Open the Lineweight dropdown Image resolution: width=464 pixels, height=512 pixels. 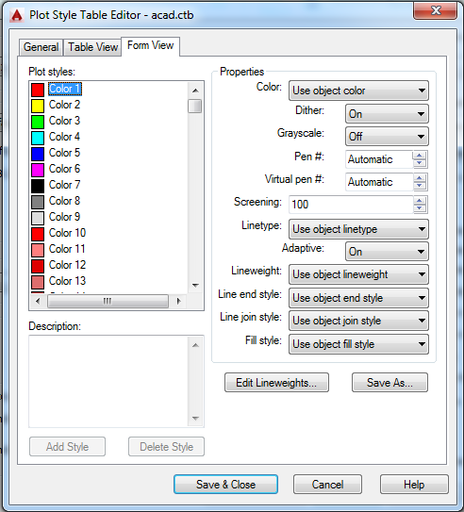coord(358,274)
